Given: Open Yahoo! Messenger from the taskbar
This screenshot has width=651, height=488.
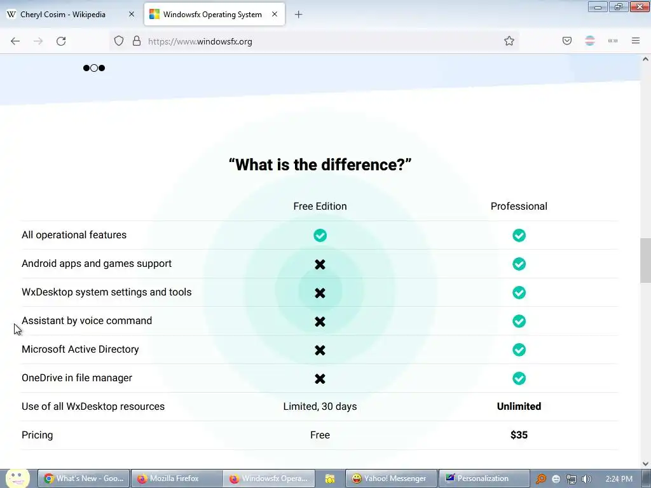Looking at the screenshot, I should 391,479.
